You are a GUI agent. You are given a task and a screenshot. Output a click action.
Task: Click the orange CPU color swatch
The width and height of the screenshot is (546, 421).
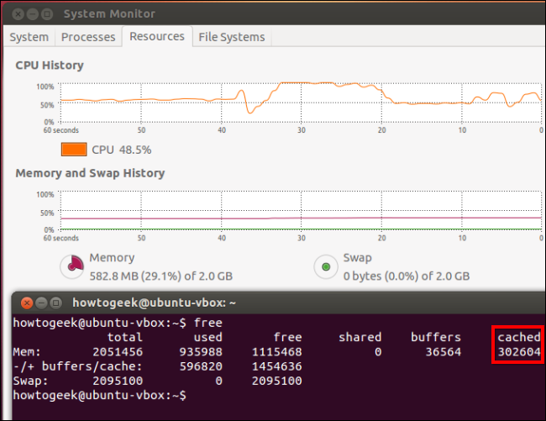(74, 150)
